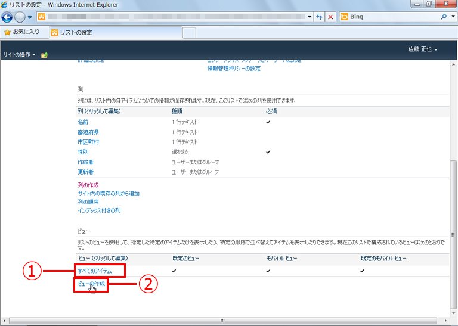
Task: Click into the Bing search box
Action: [394, 17]
